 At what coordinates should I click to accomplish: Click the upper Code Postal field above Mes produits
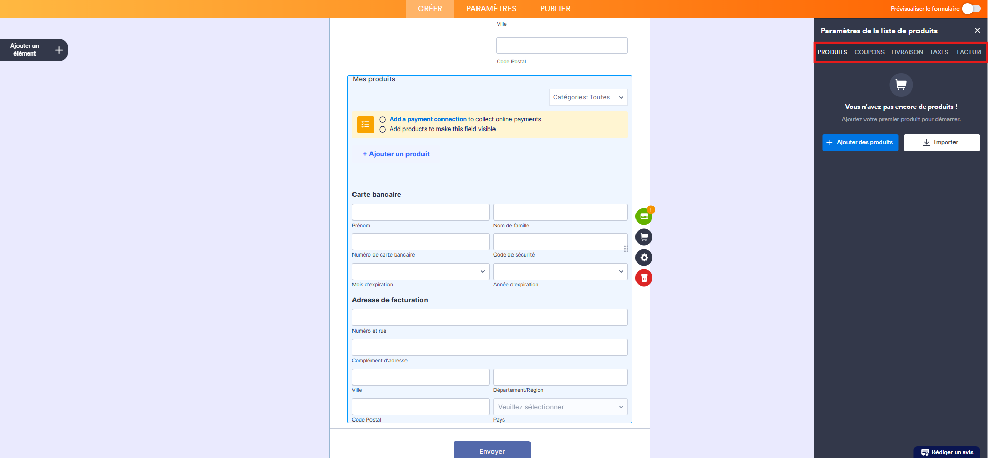[561, 45]
